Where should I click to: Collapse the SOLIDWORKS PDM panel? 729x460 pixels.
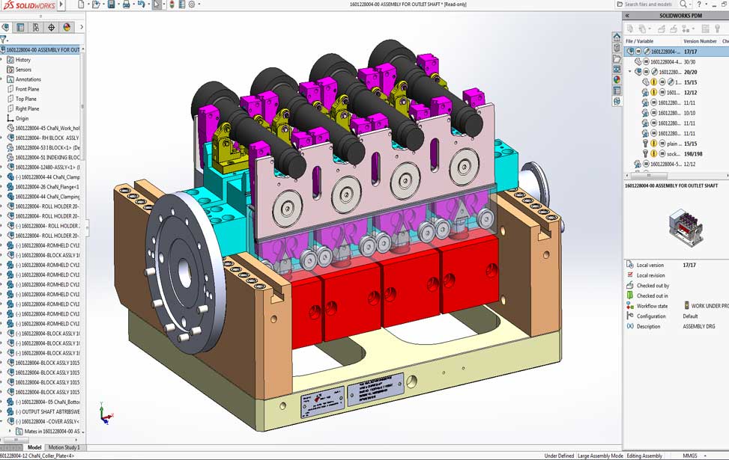click(x=627, y=15)
